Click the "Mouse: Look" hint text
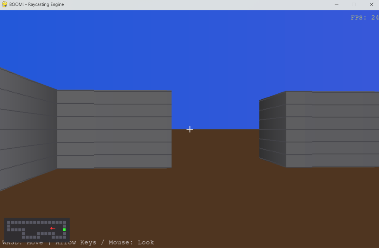The width and height of the screenshot is (379, 248). tap(131, 242)
